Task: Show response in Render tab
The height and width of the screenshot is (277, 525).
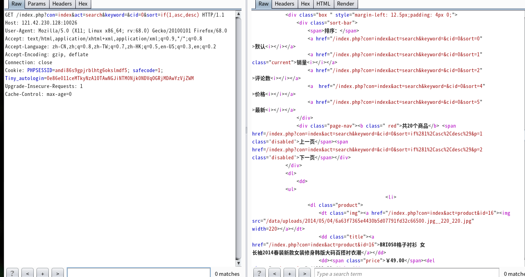Action: tap(345, 4)
